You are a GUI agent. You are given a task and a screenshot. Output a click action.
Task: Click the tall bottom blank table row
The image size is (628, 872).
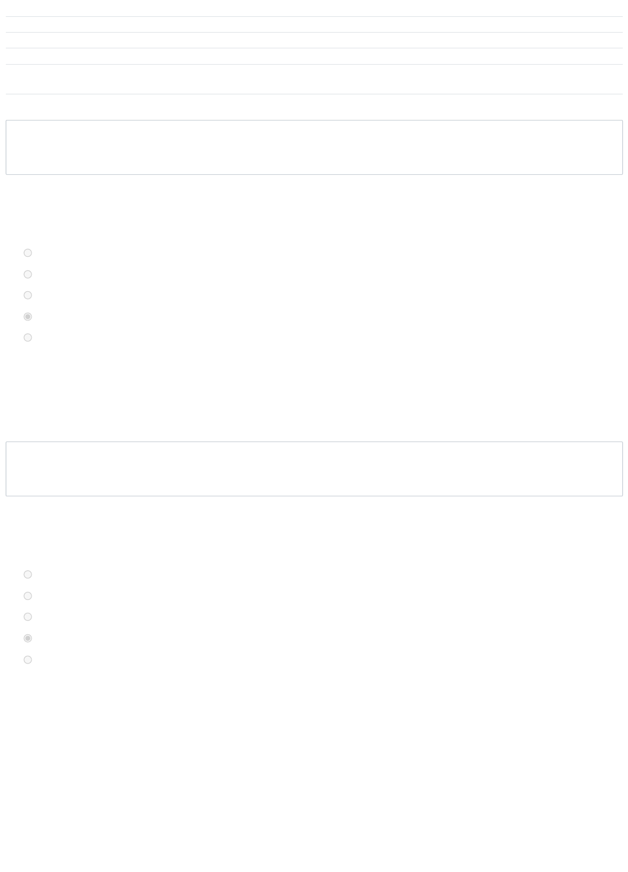pyautogui.click(x=314, y=79)
